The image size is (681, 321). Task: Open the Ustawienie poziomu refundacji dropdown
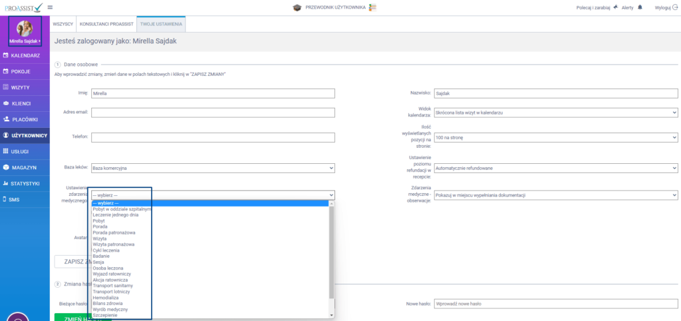coord(555,168)
